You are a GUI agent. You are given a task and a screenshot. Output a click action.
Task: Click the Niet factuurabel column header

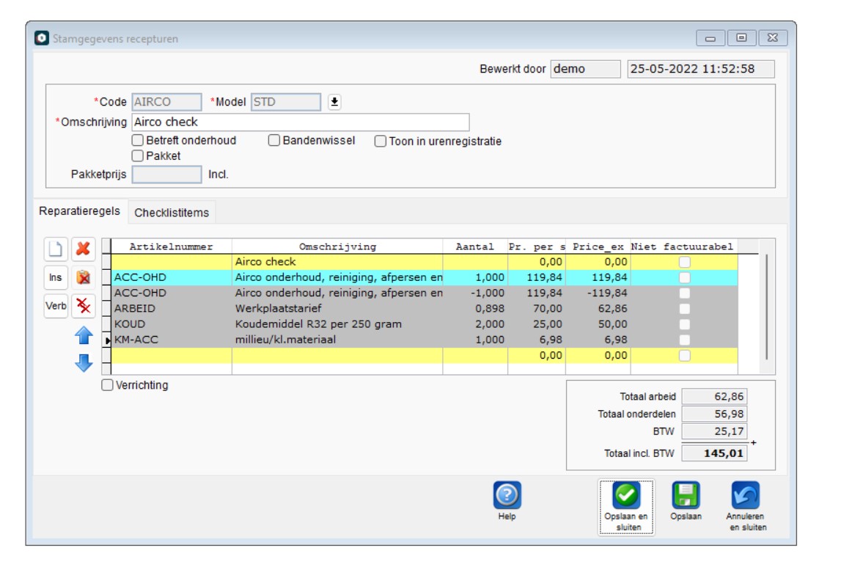[x=684, y=246]
